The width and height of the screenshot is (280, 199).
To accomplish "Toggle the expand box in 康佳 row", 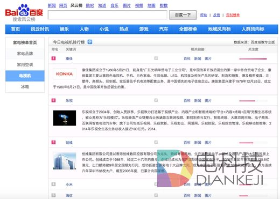I will 156,58.
